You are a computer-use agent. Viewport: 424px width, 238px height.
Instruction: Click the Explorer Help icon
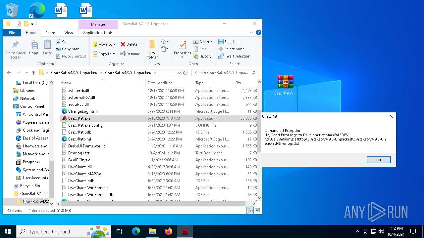(259, 32)
